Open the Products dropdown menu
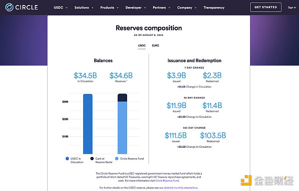The height and width of the screenshot is (191, 299). 110,7
